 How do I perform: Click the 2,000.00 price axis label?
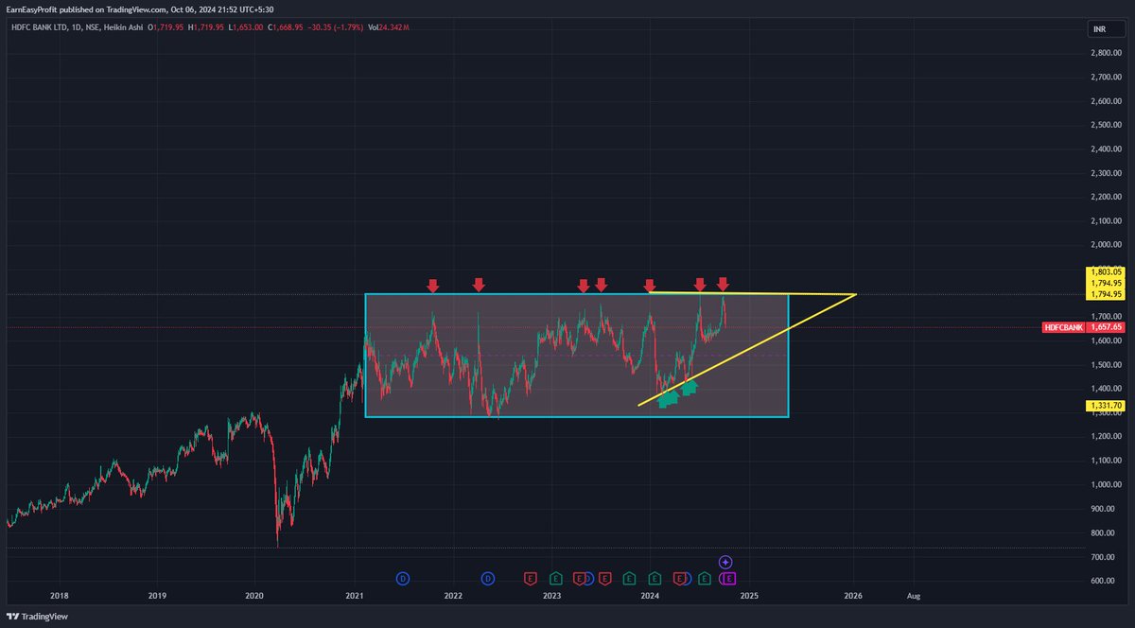(1105, 245)
